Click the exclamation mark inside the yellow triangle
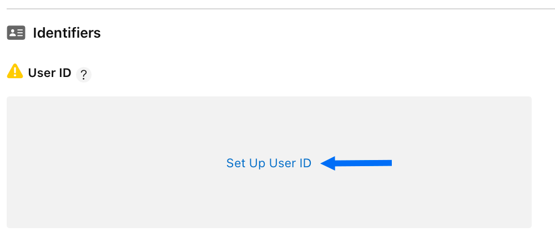Viewport: 555px width, 247px height. pos(15,72)
